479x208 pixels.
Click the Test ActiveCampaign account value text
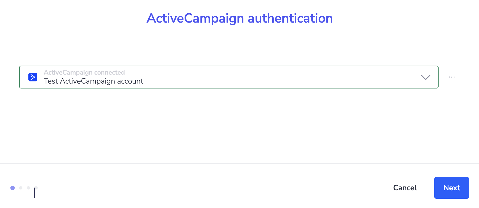tap(93, 81)
